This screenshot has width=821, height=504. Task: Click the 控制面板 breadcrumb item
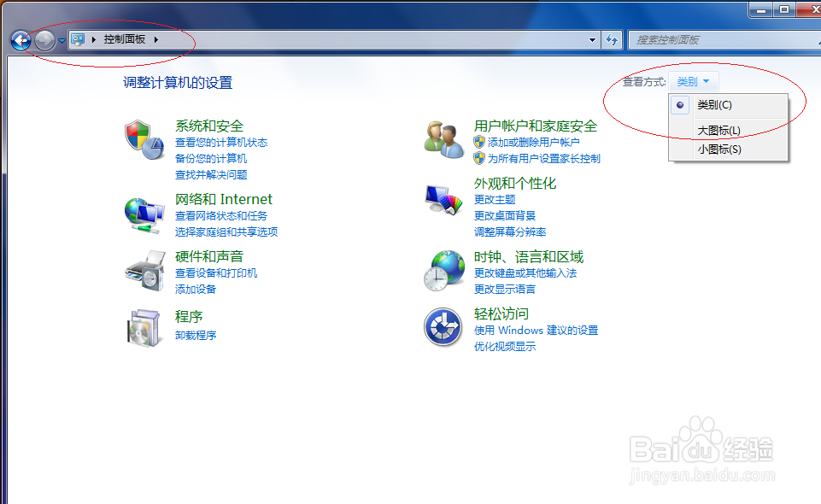(125, 39)
